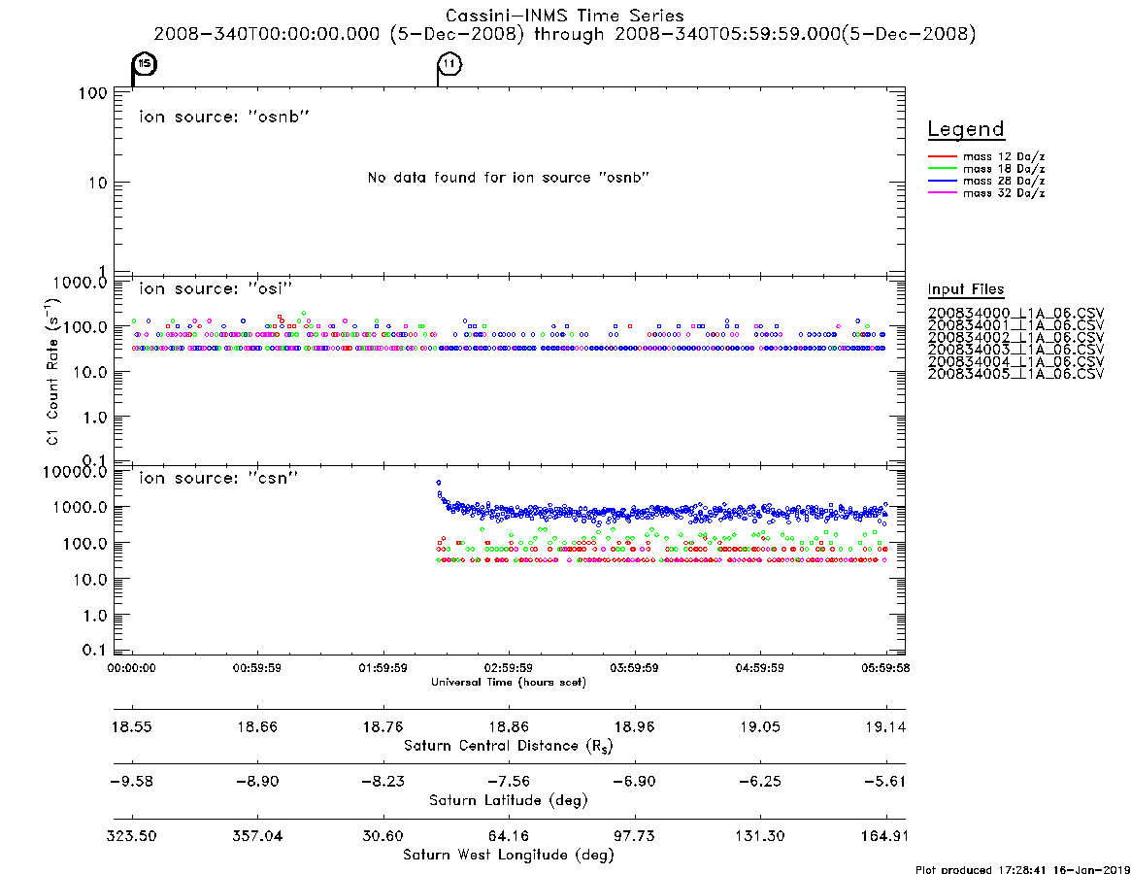Click the ion source "csn" panel label
The width and height of the screenshot is (1131, 874).
[x=217, y=478]
